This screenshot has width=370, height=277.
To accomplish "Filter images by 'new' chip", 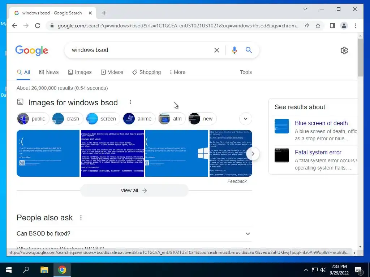I will [202, 119].
